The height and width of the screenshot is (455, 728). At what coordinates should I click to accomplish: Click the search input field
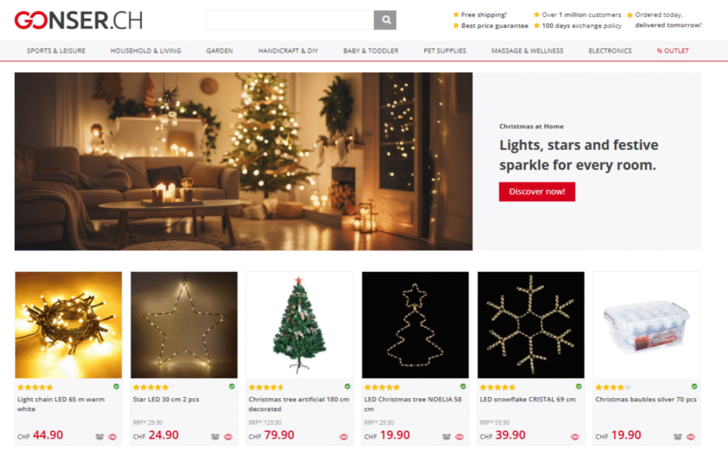click(290, 20)
